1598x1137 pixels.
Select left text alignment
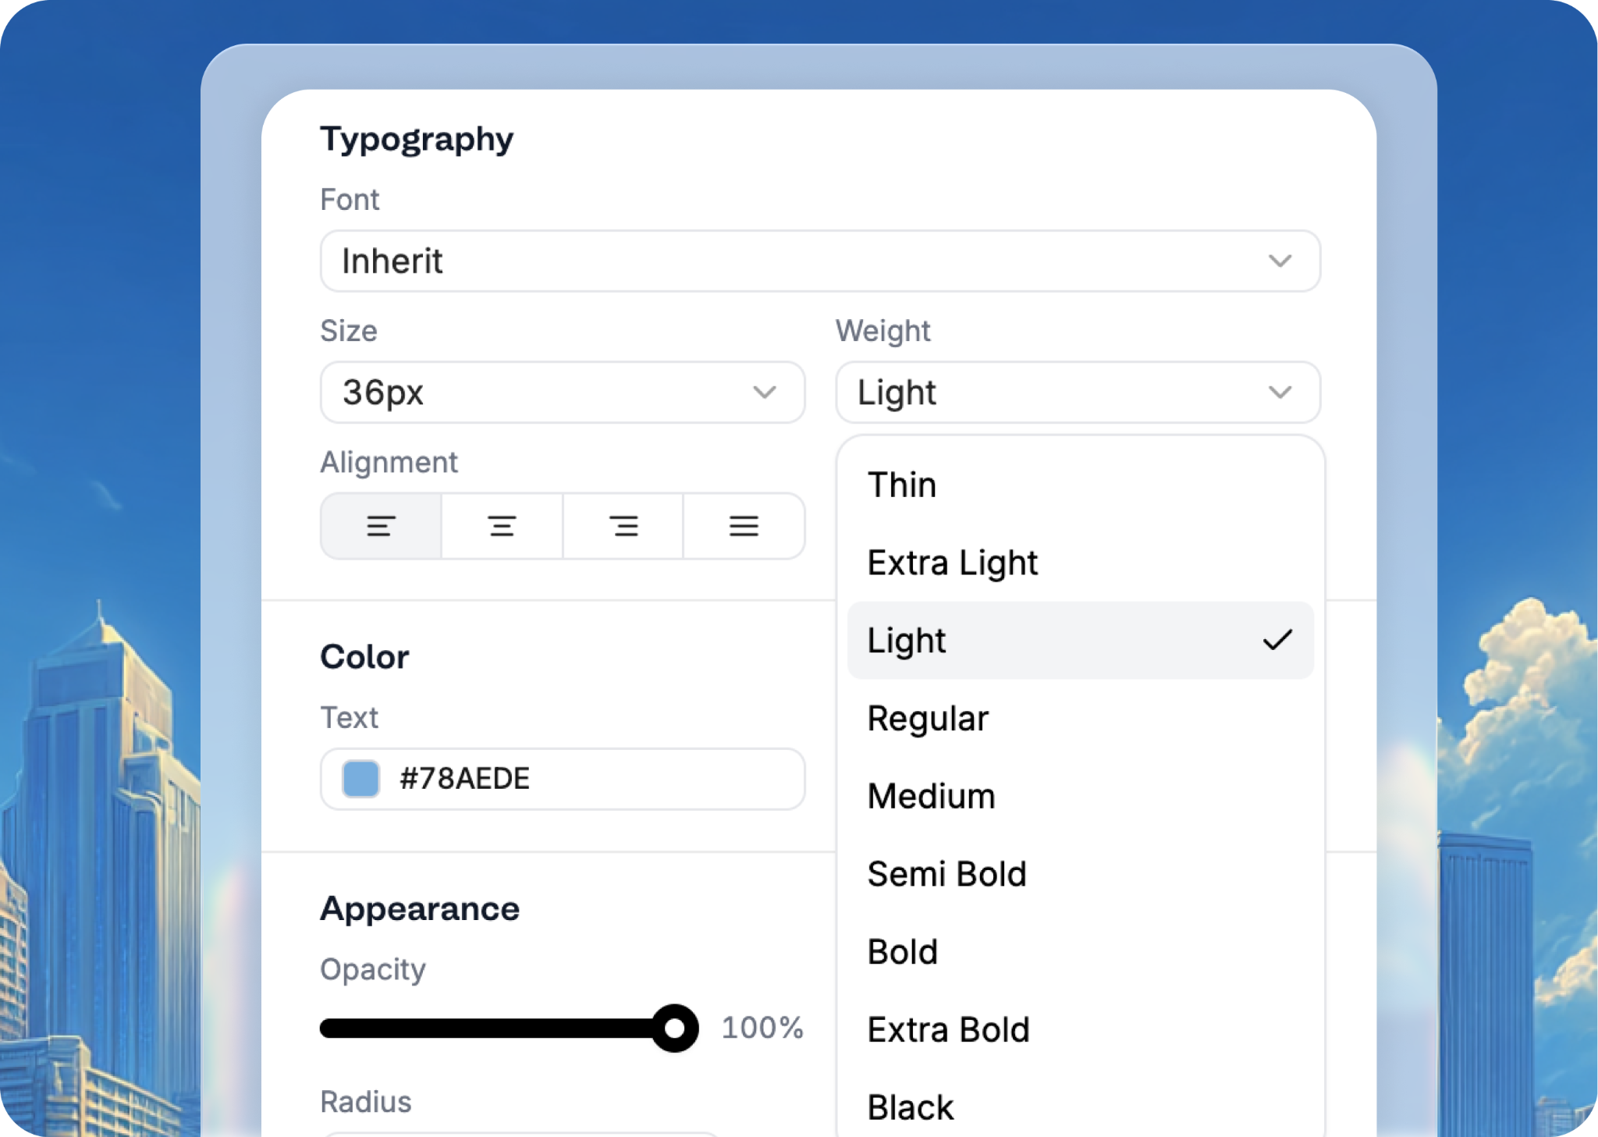380,525
